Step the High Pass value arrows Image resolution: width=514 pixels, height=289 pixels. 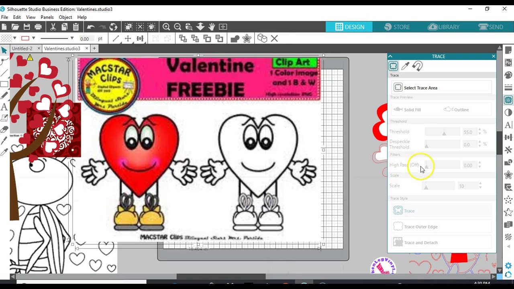479,165
